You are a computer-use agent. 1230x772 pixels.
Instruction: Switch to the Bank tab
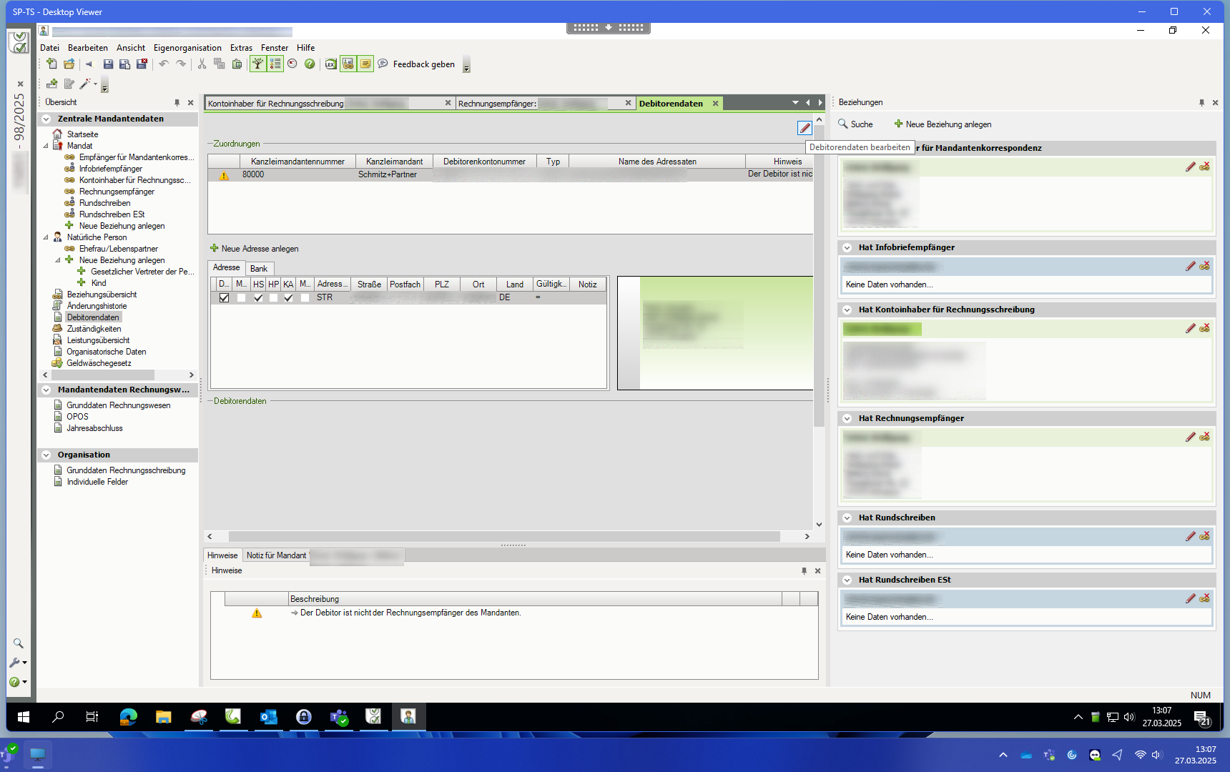pyautogui.click(x=259, y=269)
